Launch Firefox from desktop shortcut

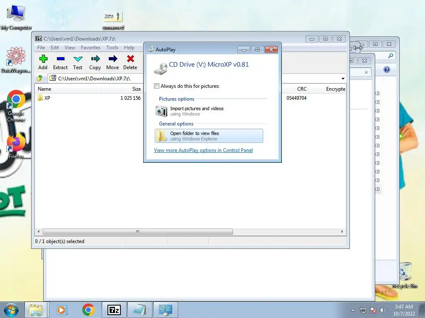16,146
